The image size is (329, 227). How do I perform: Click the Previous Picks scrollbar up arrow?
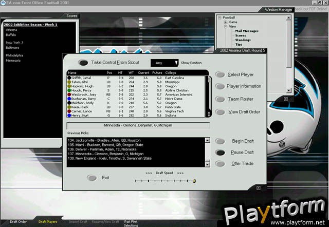click(x=207, y=140)
